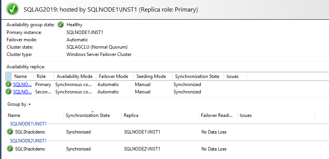Expand the Group by dropdown

[x=19, y=104]
